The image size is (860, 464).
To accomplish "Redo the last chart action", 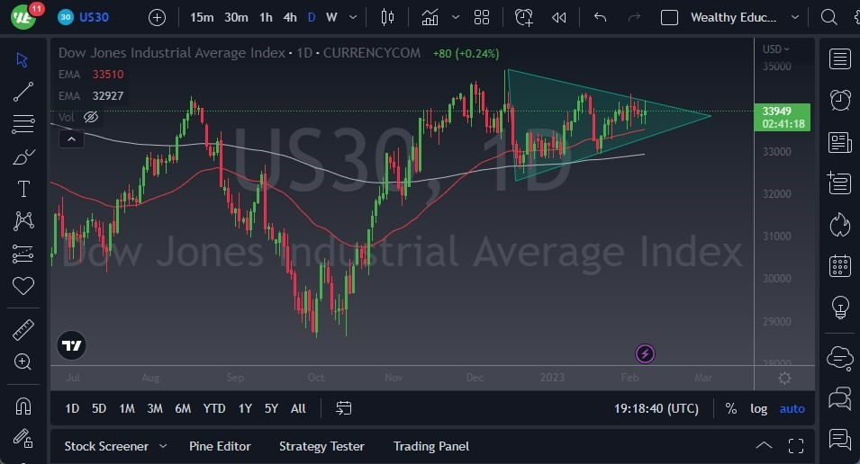I will coord(634,17).
